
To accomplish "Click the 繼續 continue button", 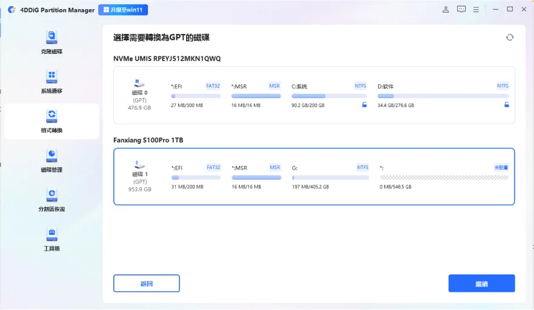I will [481, 283].
